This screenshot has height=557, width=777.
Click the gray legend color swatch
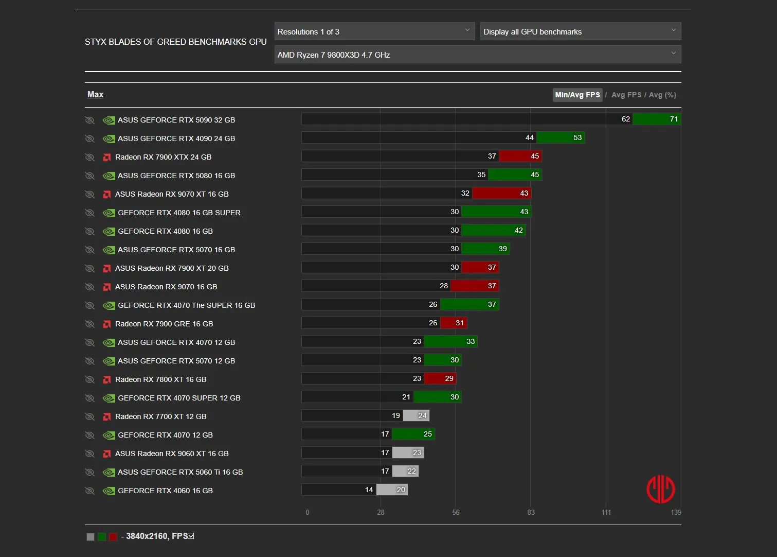(91, 537)
